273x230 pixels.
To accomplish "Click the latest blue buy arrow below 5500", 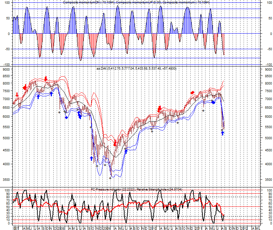I will [x=222, y=133].
